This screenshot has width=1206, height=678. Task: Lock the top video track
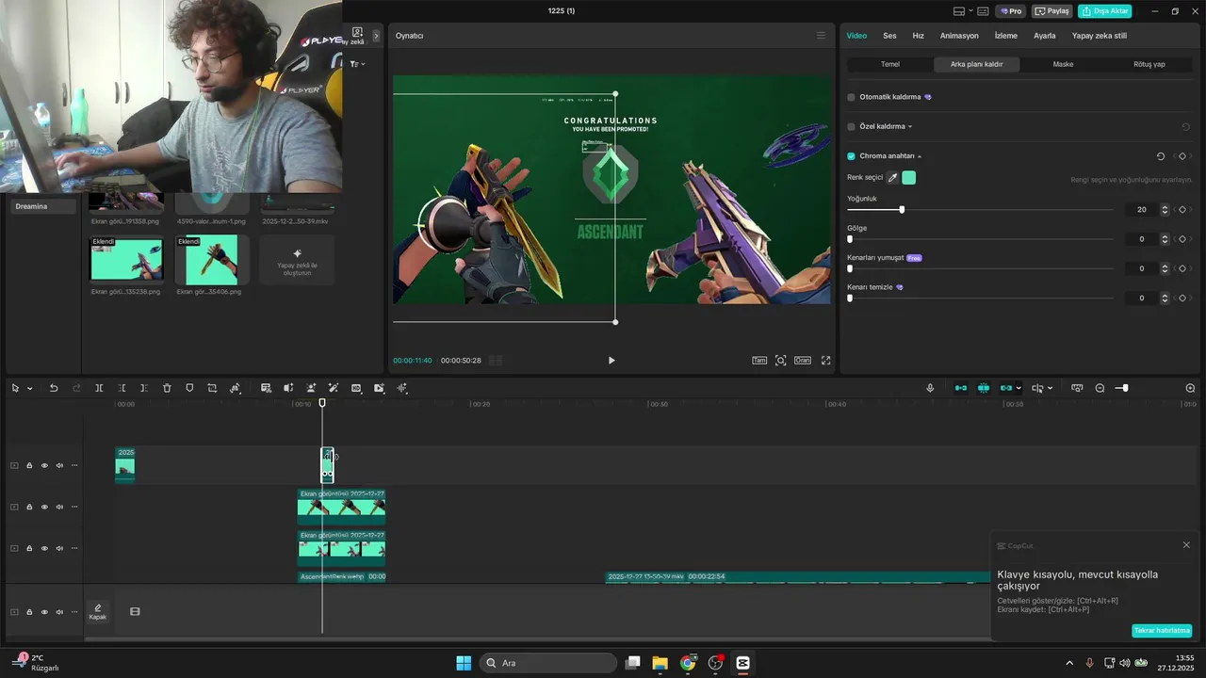point(29,465)
